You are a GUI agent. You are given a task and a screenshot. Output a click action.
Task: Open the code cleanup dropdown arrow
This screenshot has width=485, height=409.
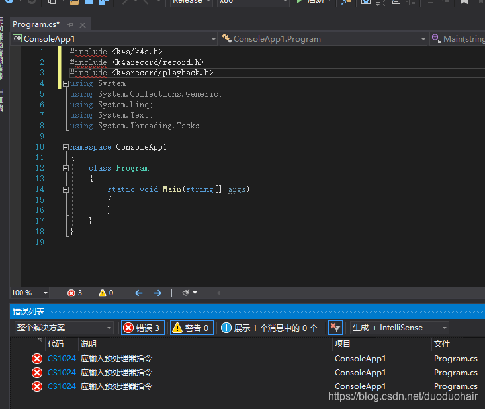[195, 293]
